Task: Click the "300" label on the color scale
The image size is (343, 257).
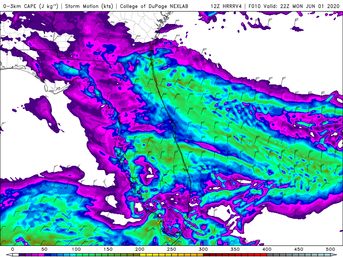Action: pos(203,249)
